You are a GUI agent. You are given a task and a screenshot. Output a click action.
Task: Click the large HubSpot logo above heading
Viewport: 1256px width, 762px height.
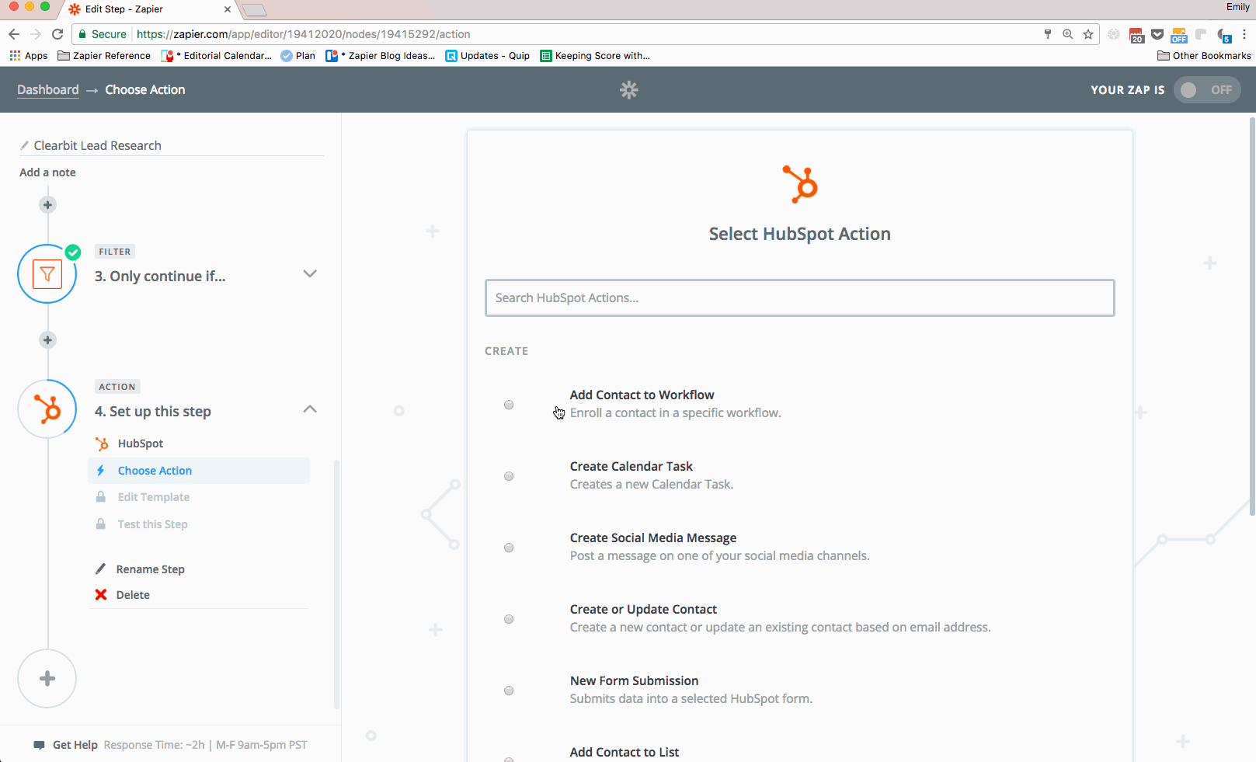tap(800, 185)
